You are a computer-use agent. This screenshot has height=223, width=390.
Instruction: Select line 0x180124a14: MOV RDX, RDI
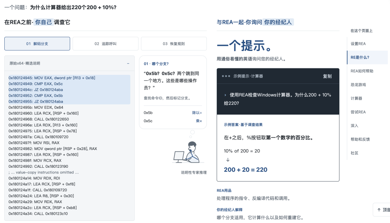coord(34,179)
